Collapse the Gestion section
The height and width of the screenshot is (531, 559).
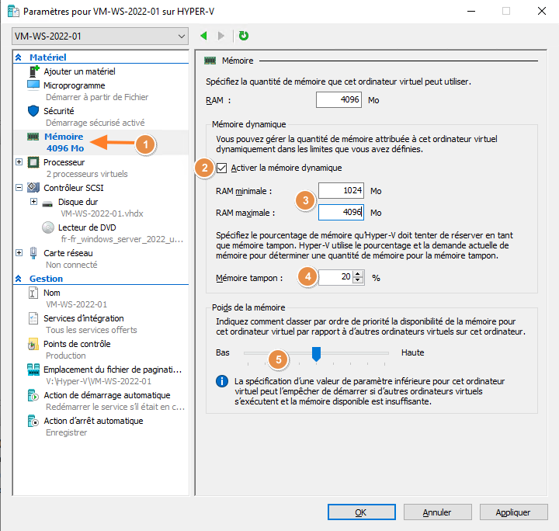tap(19, 279)
